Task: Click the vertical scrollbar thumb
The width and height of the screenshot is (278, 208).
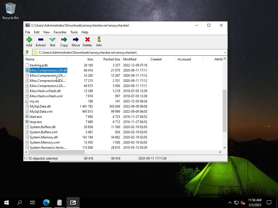Action: 225,110
